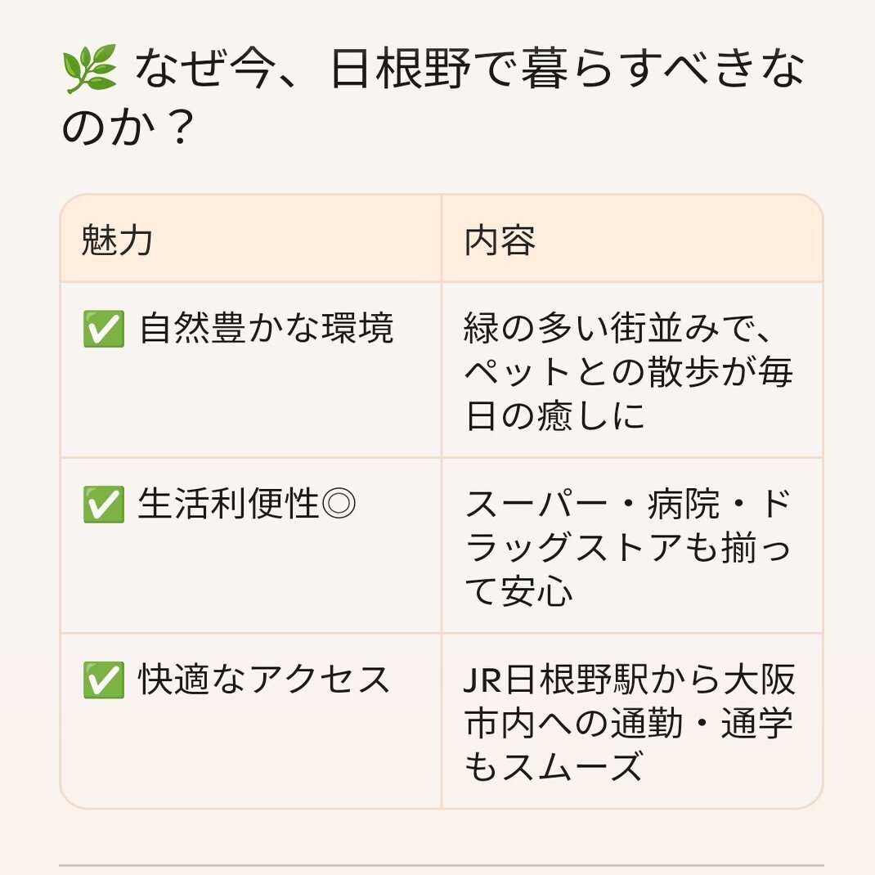
Task: Click the double circle ◎ symbol
Action: (339, 504)
